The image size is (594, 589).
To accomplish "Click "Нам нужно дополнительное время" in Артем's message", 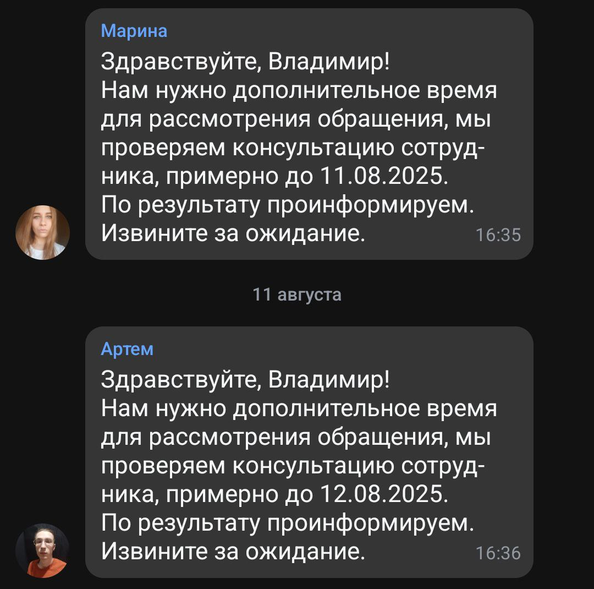I will tap(299, 408).
